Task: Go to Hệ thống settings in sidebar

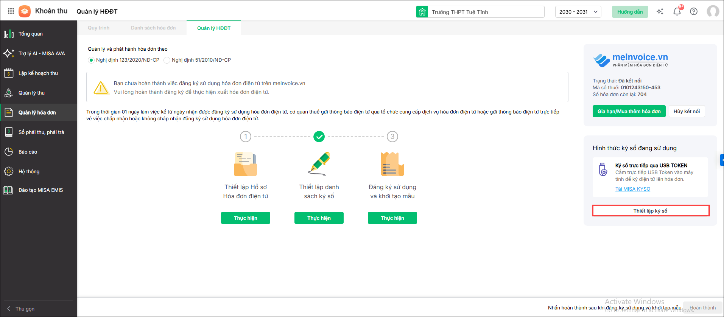Action: 29,172
